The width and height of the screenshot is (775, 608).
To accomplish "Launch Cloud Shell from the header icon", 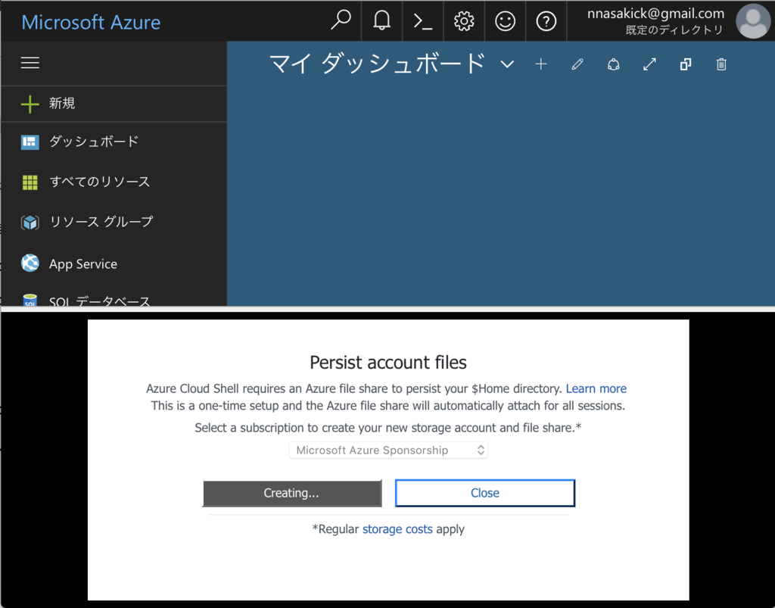I will pos(422,21).
